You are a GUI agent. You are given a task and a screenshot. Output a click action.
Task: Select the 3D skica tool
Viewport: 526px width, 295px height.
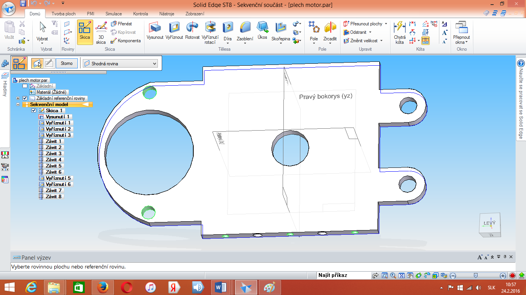pyautogui.click(x=101, y=33)
